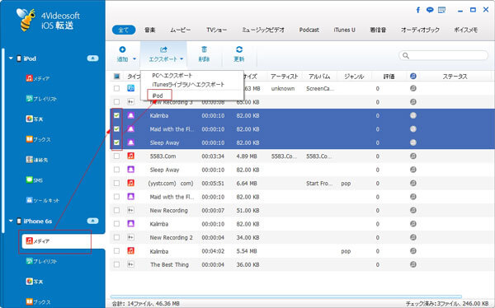Screen dimensions: 495x308
Task: Select the Kalimba 00:04:02 song name
Action: (x=158, y=251)
